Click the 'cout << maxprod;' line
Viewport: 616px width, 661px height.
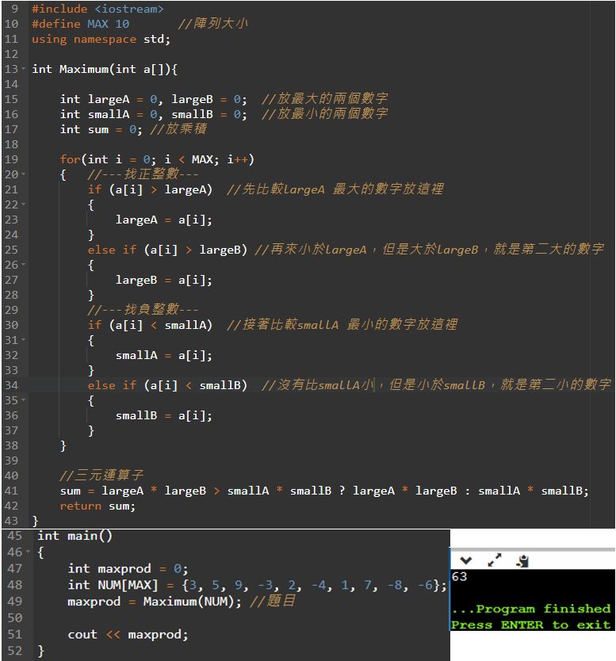(x=128, y=634)
